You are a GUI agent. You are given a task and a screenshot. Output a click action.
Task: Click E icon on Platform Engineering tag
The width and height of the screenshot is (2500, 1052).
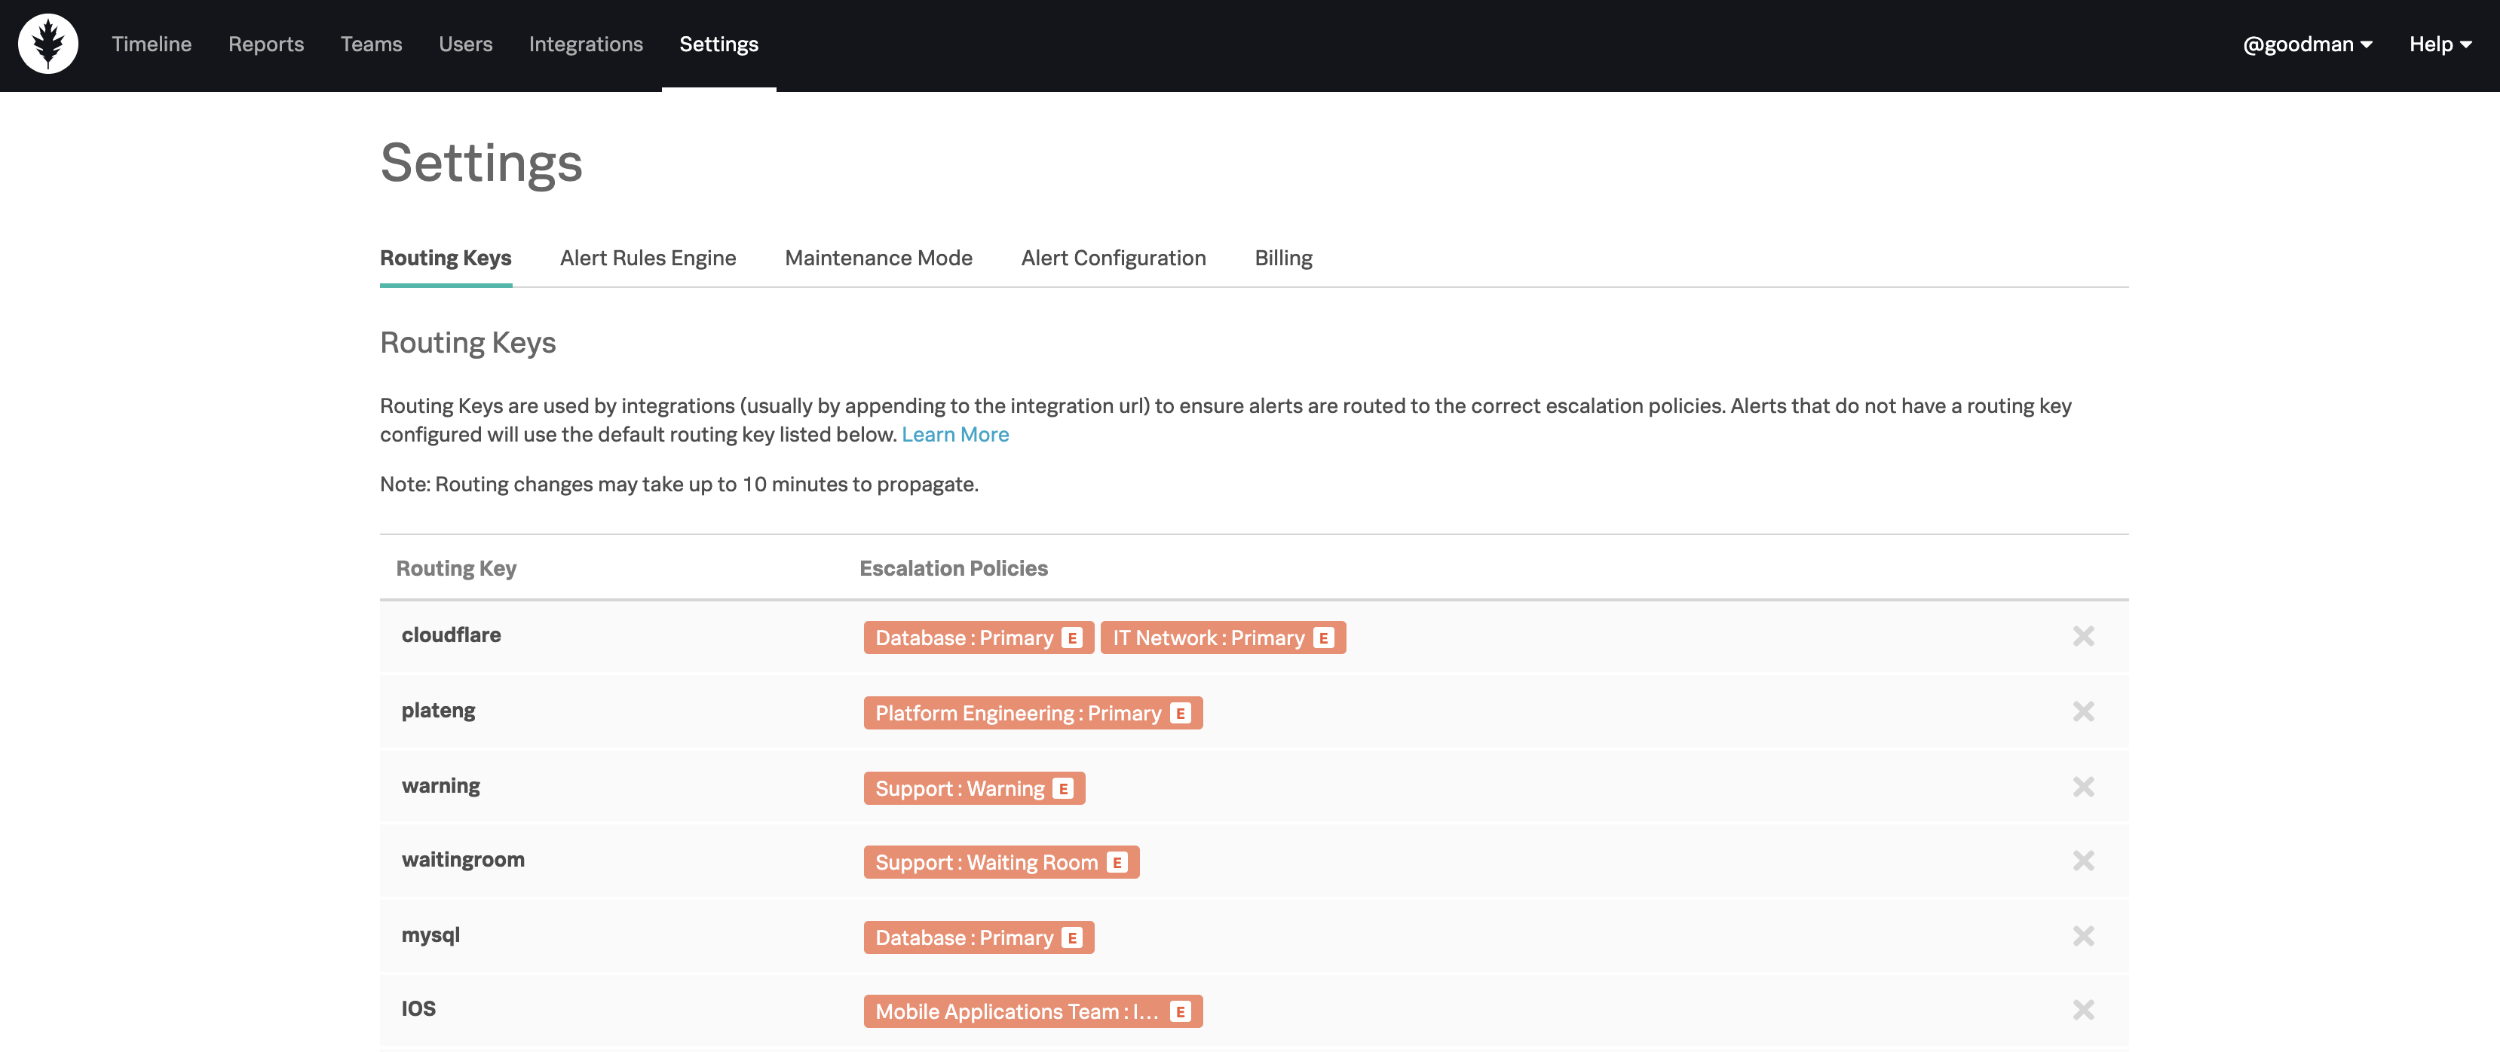[x=1180, y=714]
